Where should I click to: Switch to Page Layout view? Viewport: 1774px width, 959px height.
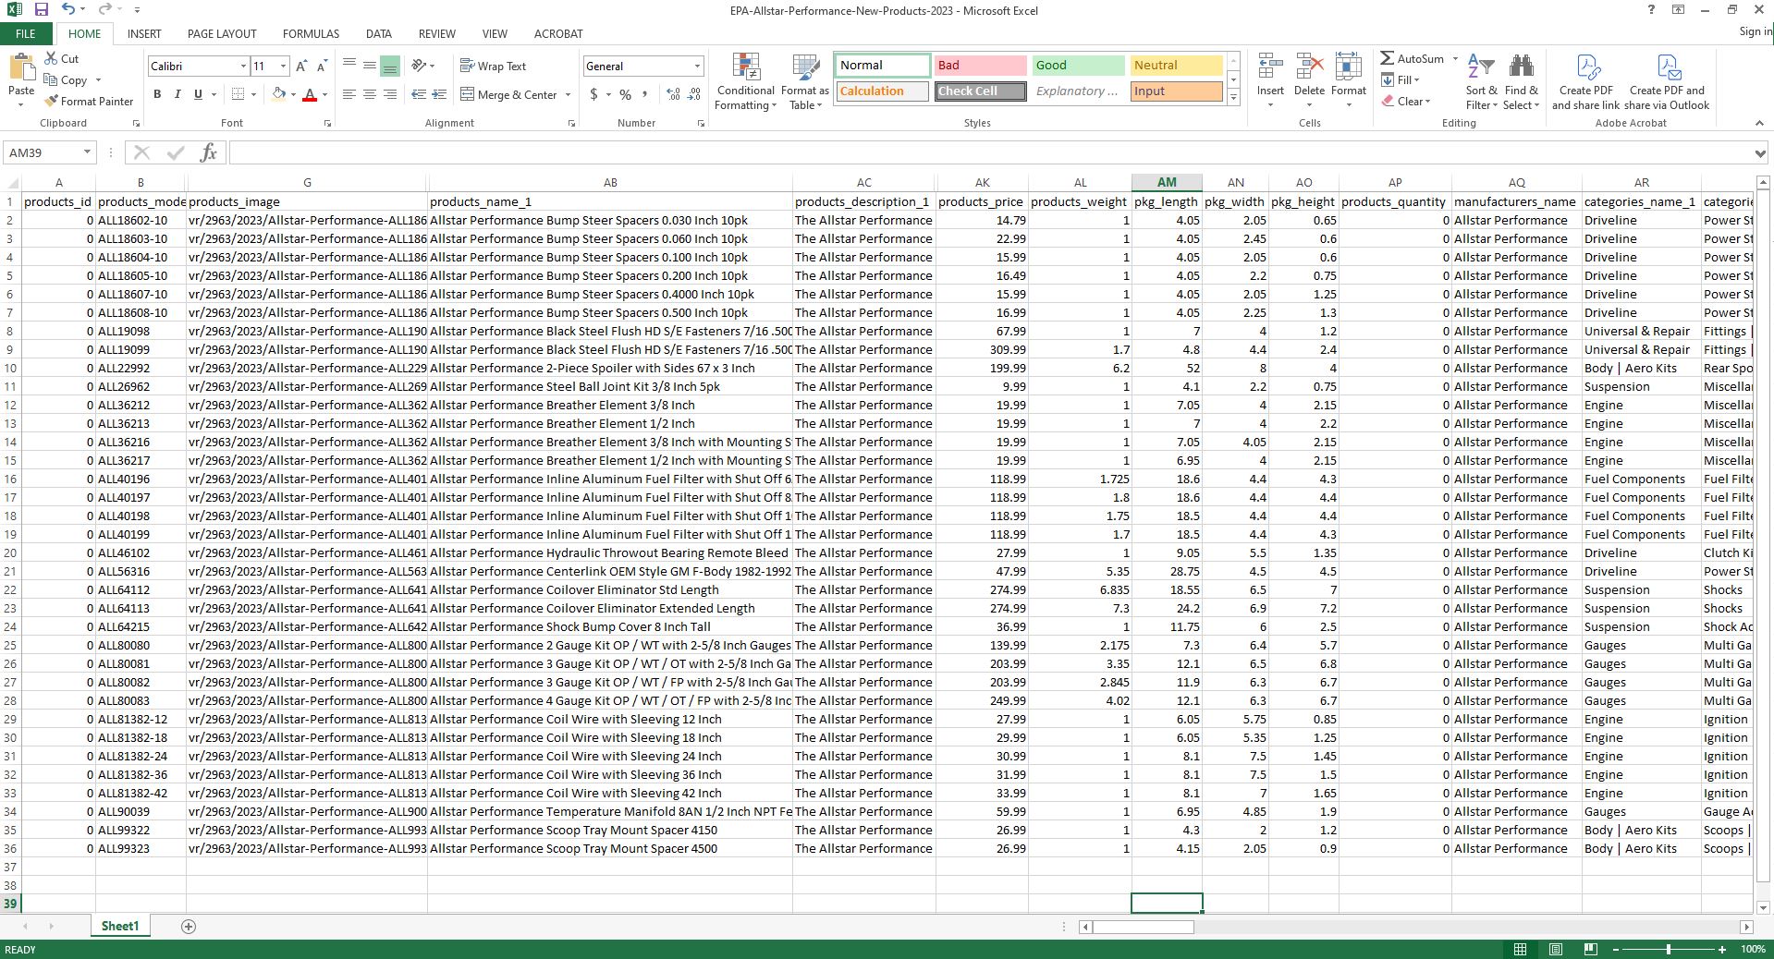pyautogui.click(x=1555, y=949)
